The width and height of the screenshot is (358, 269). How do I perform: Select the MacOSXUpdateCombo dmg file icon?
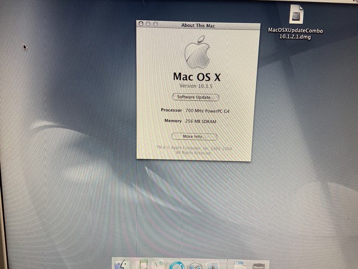coord(296,15)
